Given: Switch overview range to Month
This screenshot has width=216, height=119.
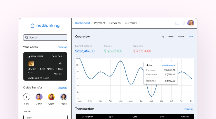Looking at the screenshot, I should (x=181, y=37).
